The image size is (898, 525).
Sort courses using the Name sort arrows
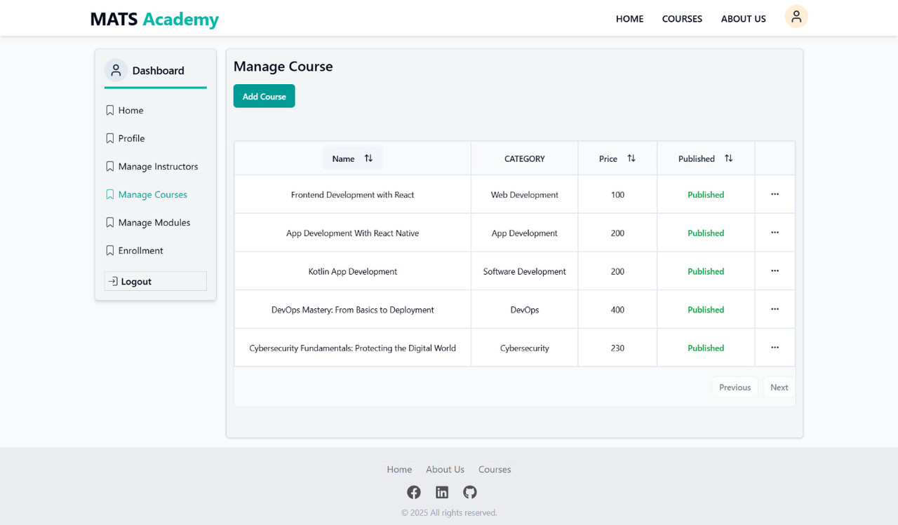(x=368, y=158)
